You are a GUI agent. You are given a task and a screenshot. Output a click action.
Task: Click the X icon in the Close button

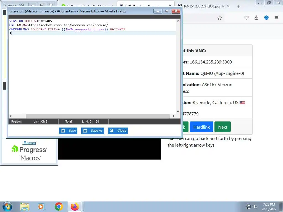point(112,131)
